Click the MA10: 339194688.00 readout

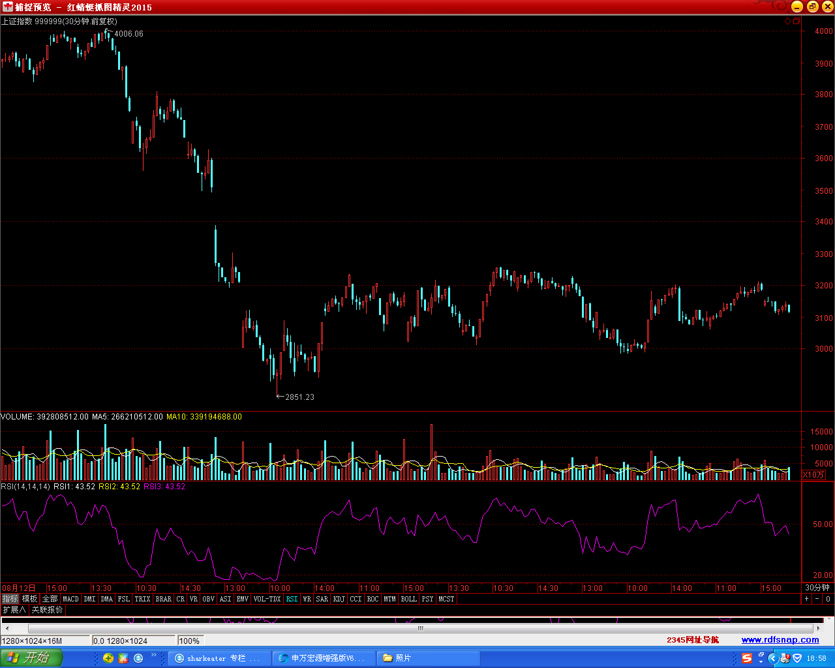pos(204,417)
